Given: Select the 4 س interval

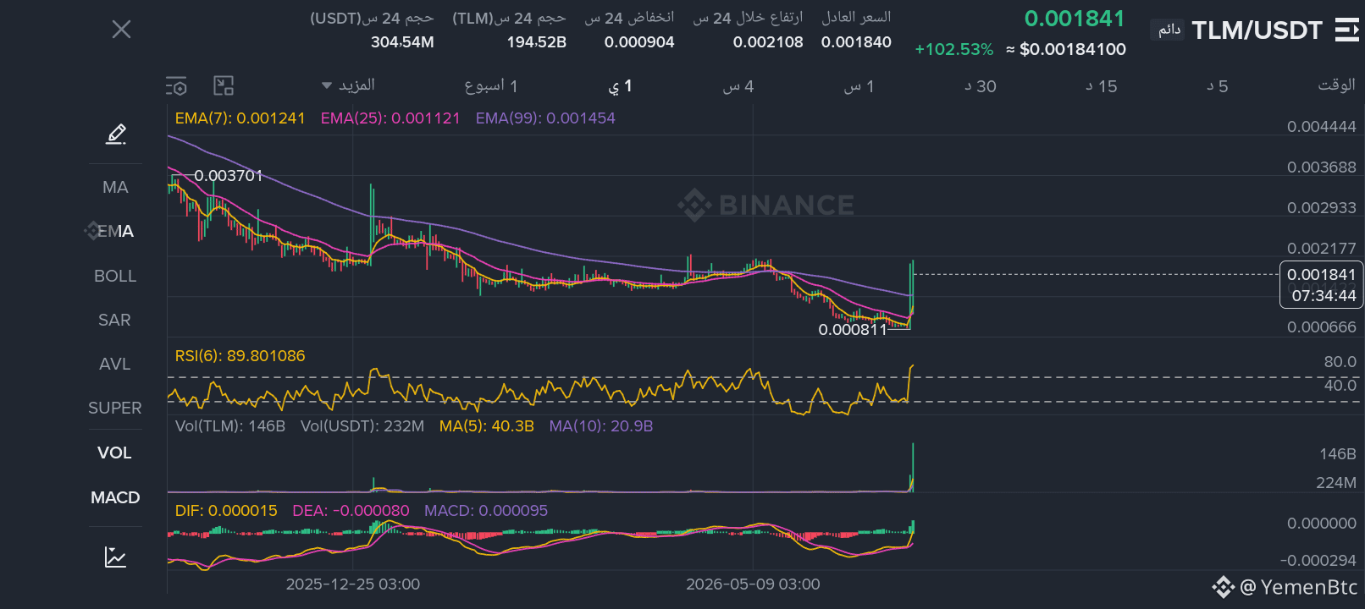Looking at the screenshot, I should (738, 86).
